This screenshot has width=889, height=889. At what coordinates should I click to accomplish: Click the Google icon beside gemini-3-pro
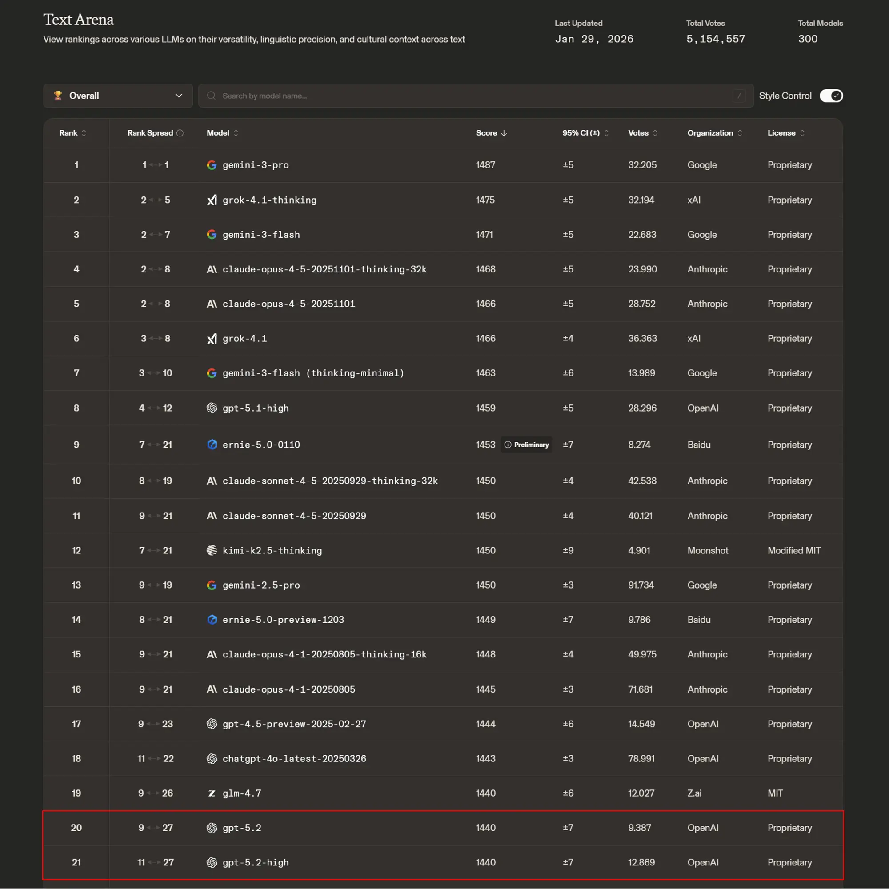(212, 165)
